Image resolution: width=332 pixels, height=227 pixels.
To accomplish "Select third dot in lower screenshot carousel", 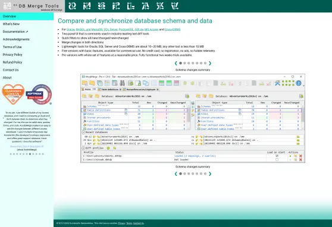I will 189,174.
